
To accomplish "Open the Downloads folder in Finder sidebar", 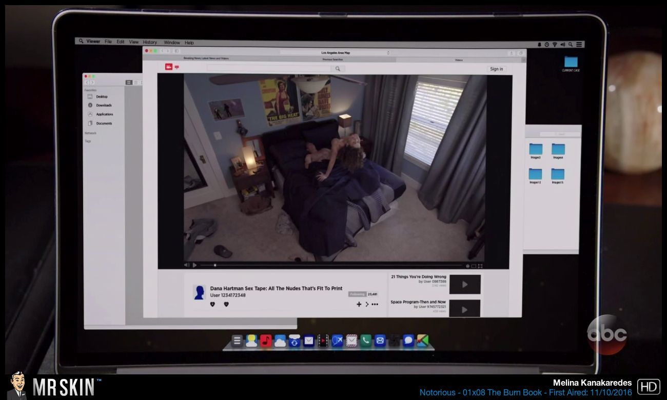I will click(x=103, y=105).
